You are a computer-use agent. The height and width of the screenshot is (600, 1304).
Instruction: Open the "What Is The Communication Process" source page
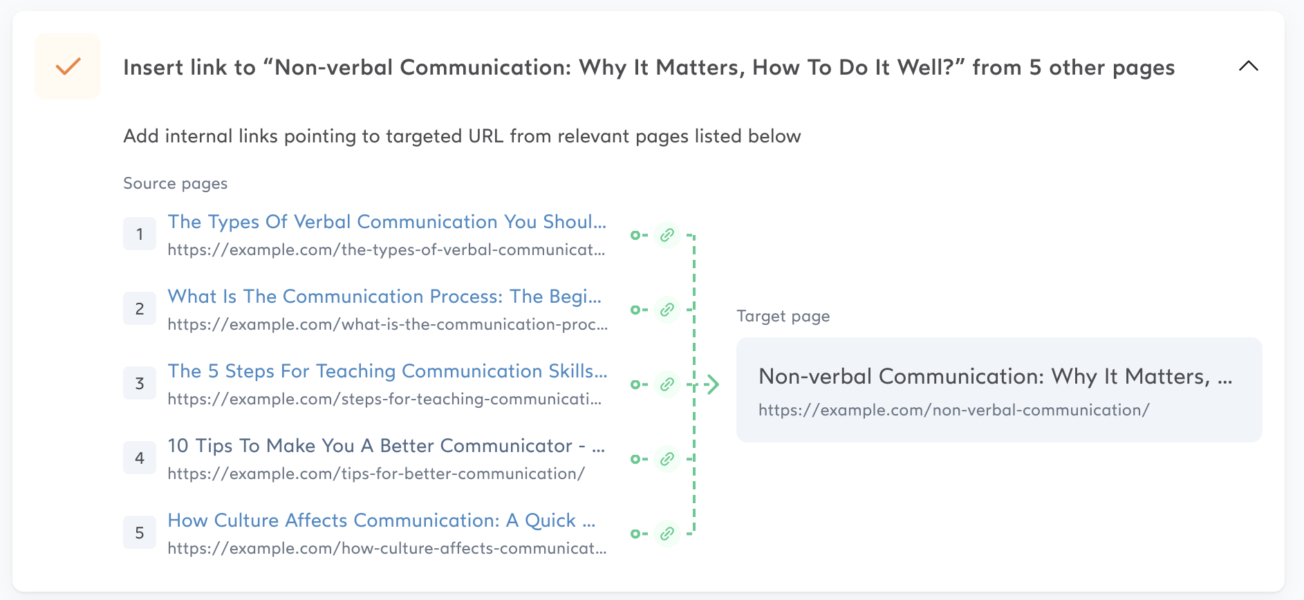point(384,297)
